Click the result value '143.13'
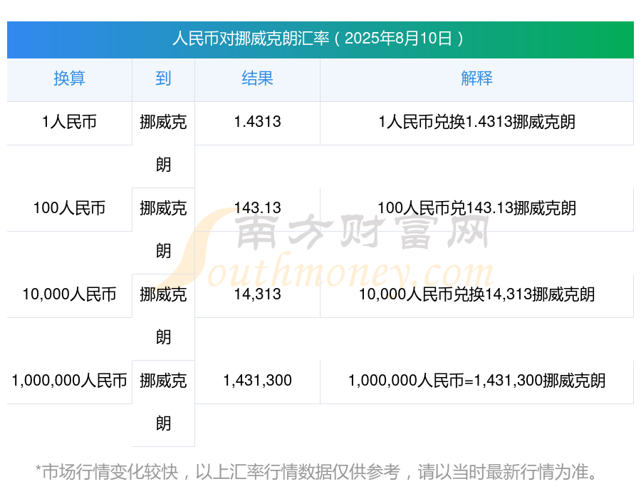641x494 pixels. tap(257, 208)
